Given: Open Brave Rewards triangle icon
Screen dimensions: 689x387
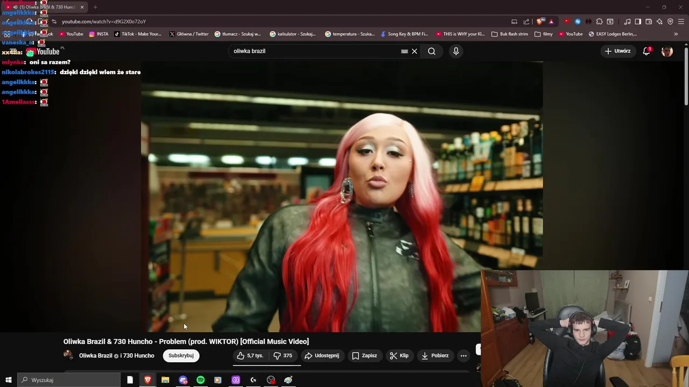Looking at the screenshot, I should click(x=551, y=21).
